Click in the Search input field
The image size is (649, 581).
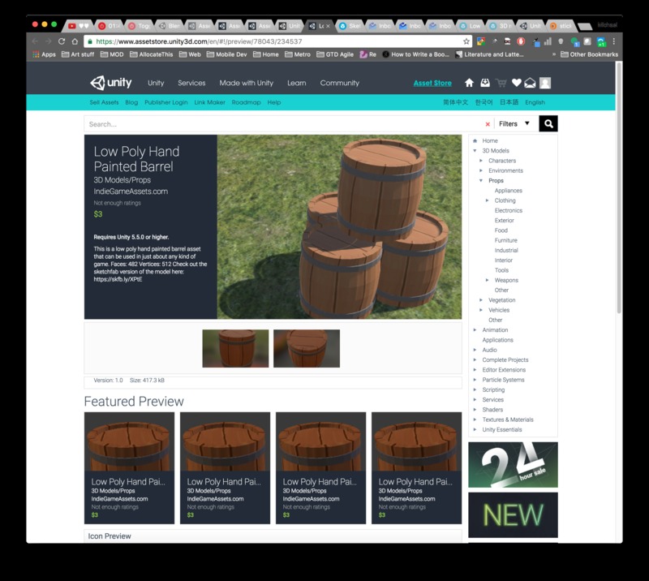(284, 124)
